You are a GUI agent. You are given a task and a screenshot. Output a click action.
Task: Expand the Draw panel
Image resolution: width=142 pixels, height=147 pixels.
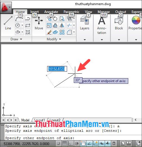(x=16, y=39)
